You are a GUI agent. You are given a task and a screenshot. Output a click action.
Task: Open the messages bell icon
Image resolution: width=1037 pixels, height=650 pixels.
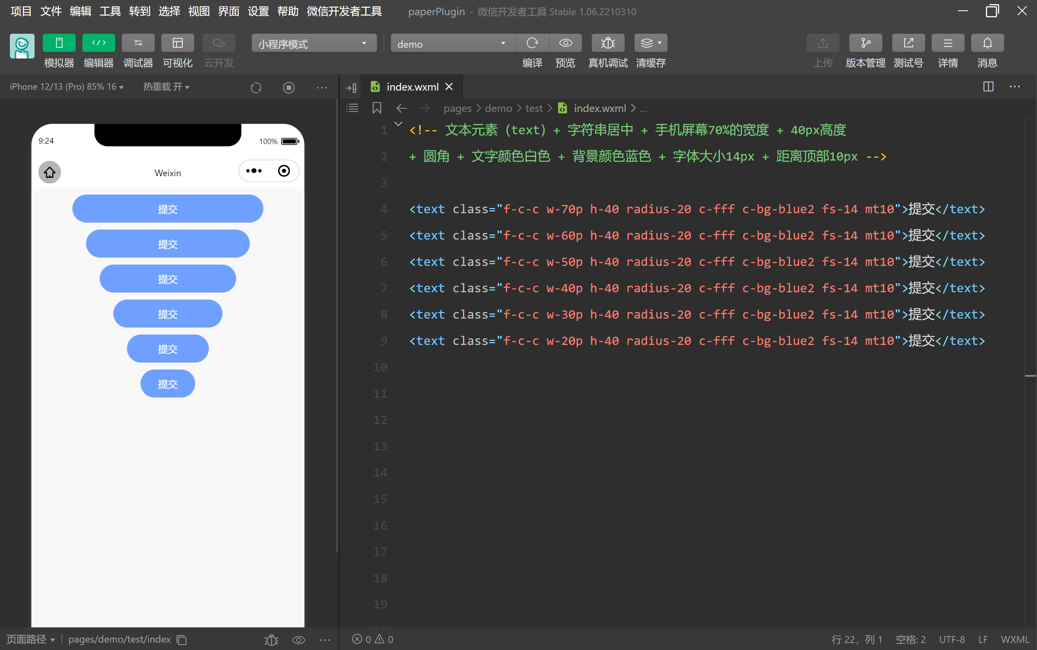pyautogui.click(x=987, y=43)
